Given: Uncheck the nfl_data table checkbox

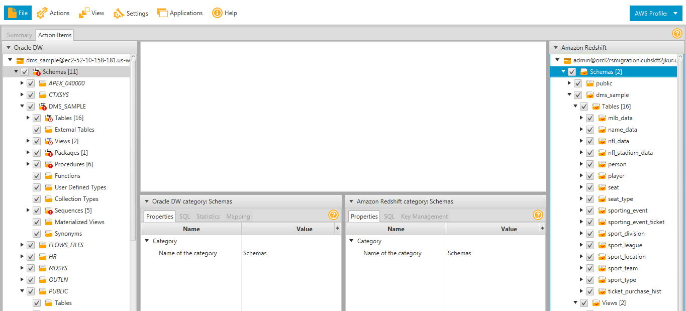Looking at the screenshot, I should [x=590, y=141].
